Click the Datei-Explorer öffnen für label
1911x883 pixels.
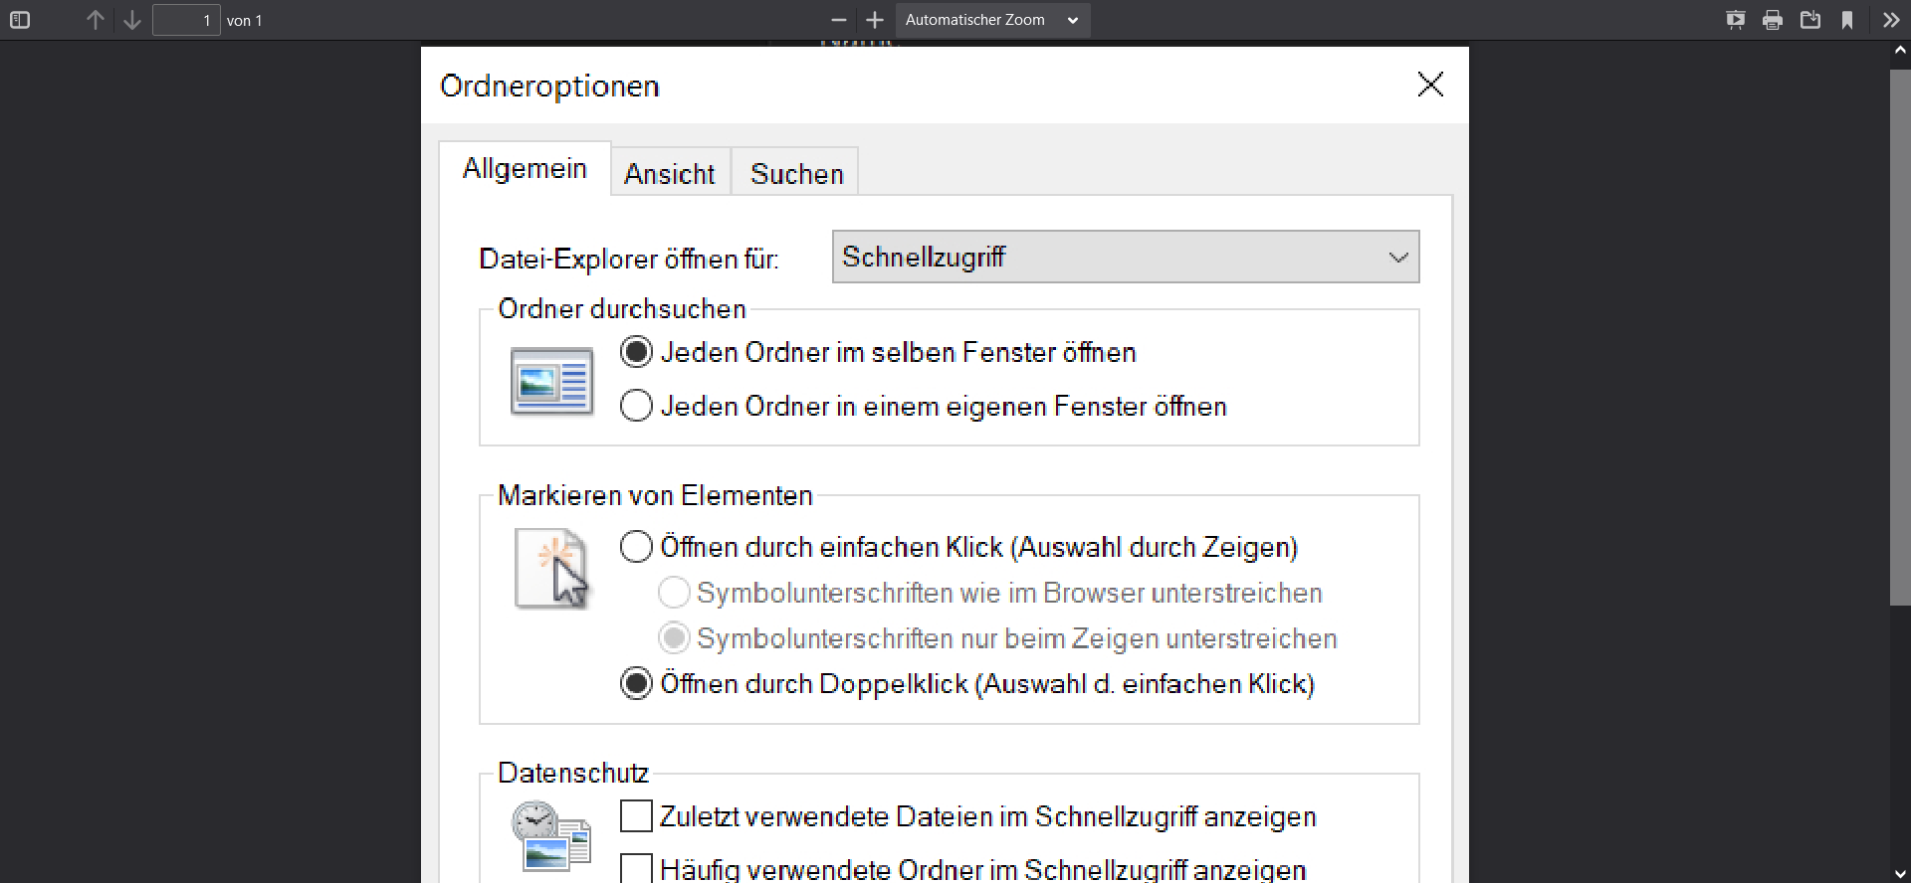click(629, 259)
